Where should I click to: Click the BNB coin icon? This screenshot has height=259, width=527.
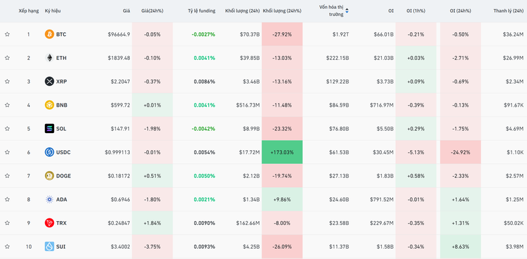(x=49, y=105)
